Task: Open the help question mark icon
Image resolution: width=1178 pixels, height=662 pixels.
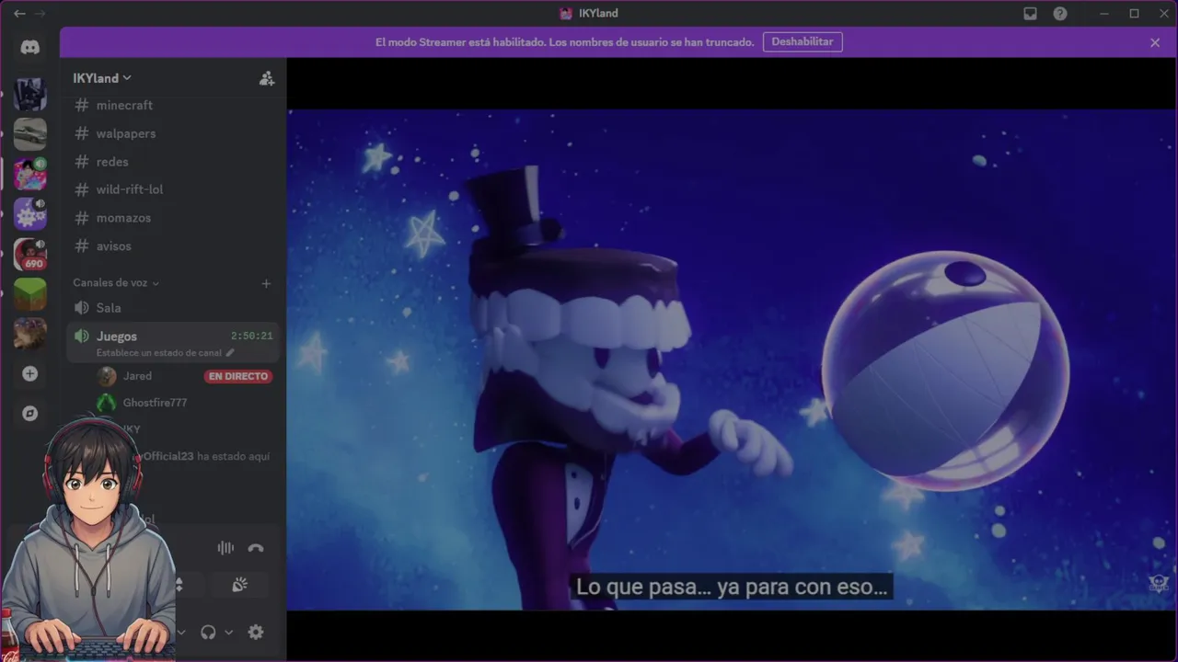Action: [1060, 14]
